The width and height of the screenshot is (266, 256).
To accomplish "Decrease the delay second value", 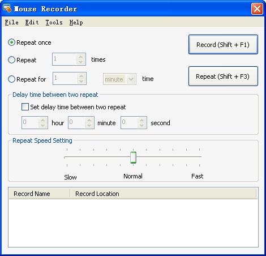I will click(142, 125).
